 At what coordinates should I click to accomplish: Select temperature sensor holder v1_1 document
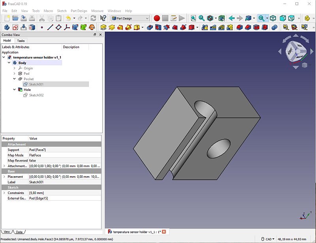click(x=37, y=57)
